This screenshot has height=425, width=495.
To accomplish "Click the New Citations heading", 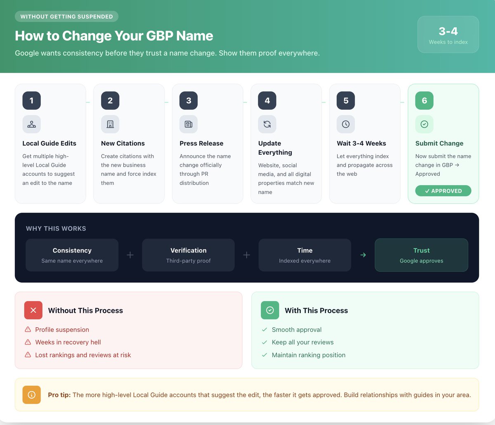I will (123, 143).
